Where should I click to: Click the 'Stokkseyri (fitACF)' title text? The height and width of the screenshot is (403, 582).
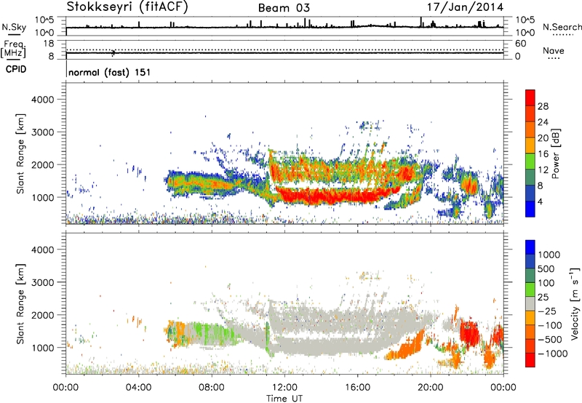127,7
